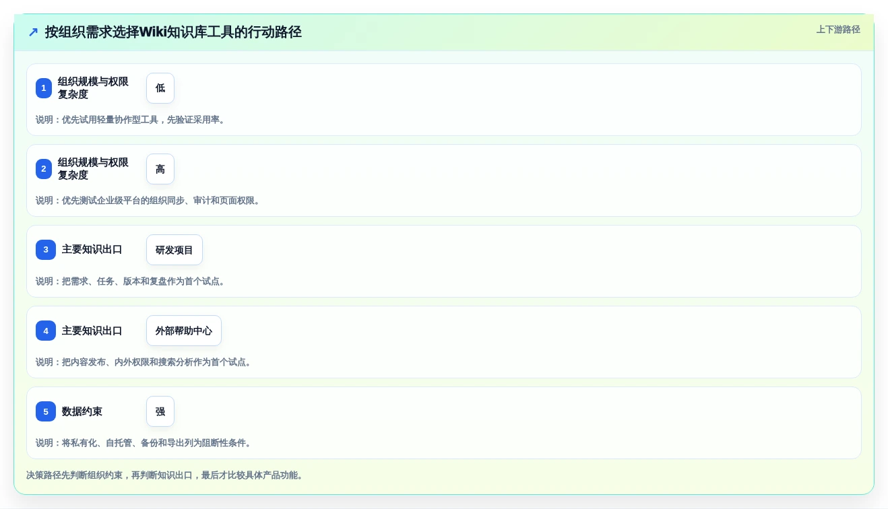Click the step 4 number badge

pyautogui.click(x=46, y=331)
